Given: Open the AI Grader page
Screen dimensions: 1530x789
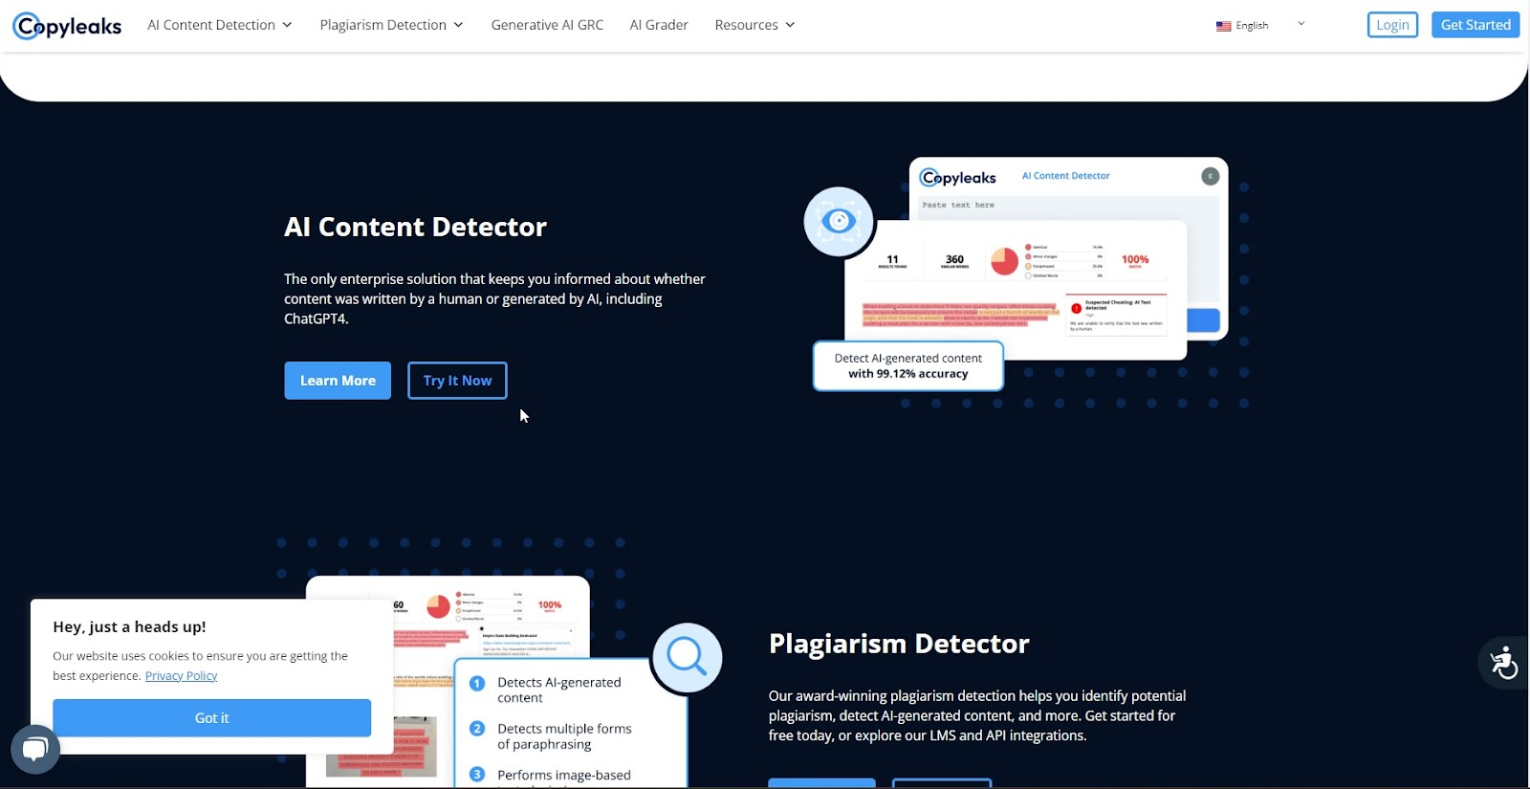Looking at the screenshot, I should [659, 25].
